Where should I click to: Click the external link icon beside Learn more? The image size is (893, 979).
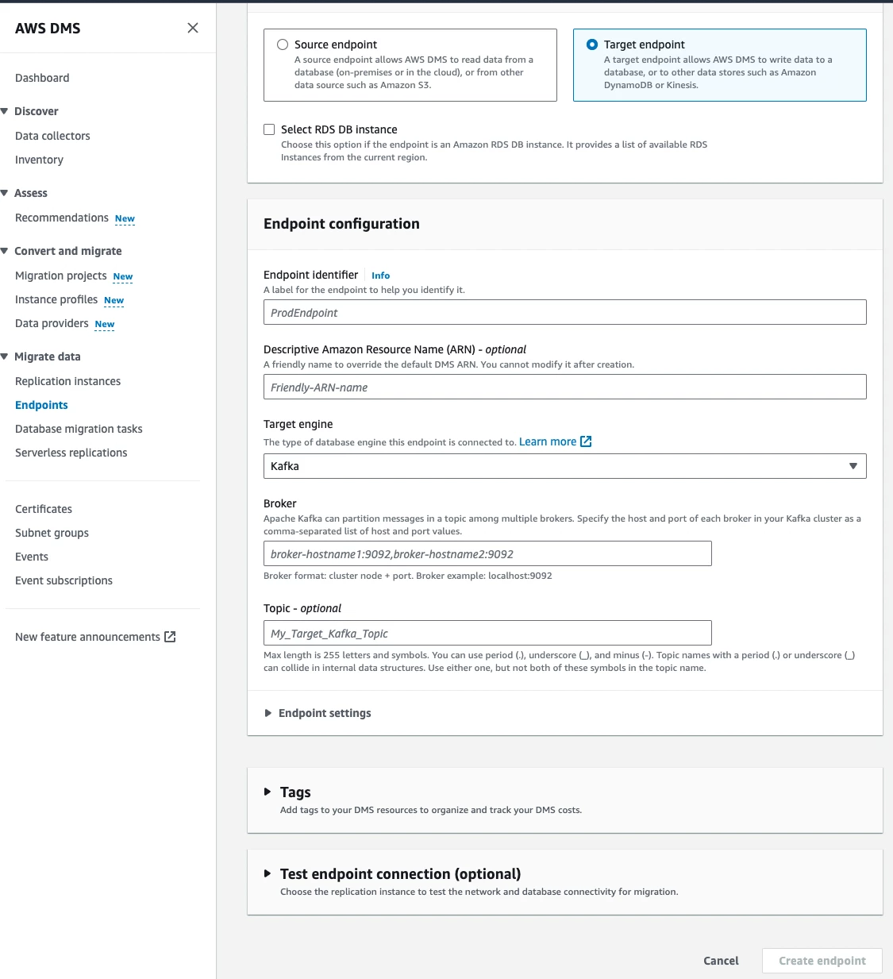[586, 441]
